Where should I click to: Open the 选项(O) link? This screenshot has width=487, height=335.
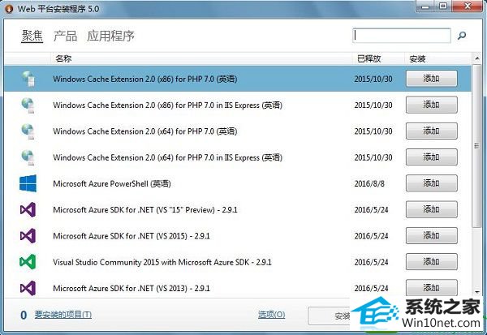tap(271, 315)
